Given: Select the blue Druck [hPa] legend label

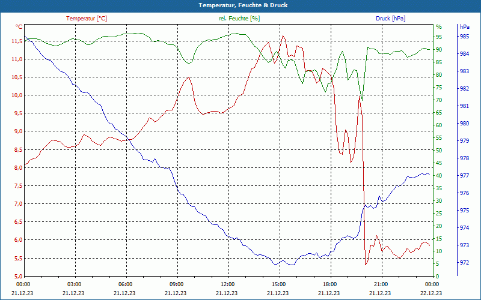Looking at the screenshot, I should pyautogui.click(x=390, y=19).
